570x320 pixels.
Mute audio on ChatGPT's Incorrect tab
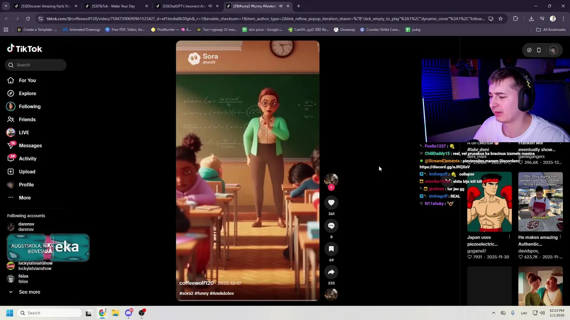tap(210, 6)
